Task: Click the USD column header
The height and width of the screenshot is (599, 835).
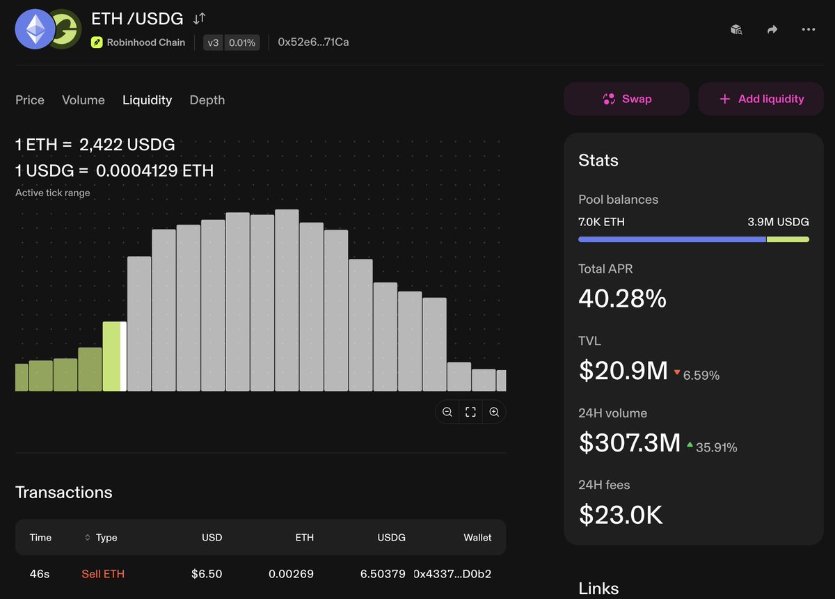Action: (x=212, y=538)
